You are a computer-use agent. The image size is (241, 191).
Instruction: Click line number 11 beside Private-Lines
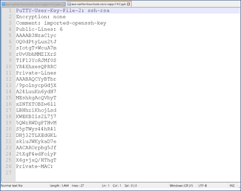(x=9, y=73)
